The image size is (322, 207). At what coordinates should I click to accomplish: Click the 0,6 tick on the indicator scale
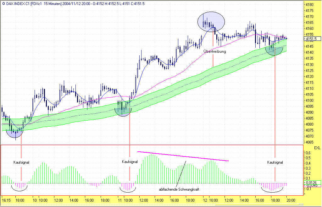308,153
